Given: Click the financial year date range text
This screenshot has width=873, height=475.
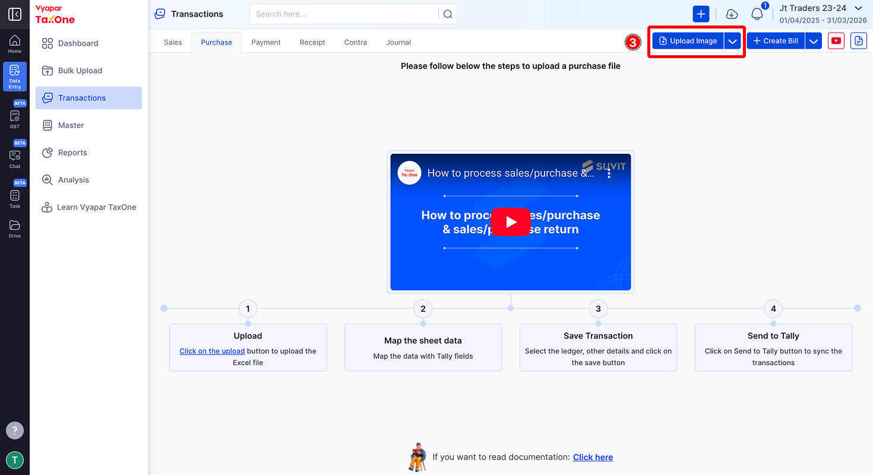Looking at the screenshot, I should [x=823, y=21].
